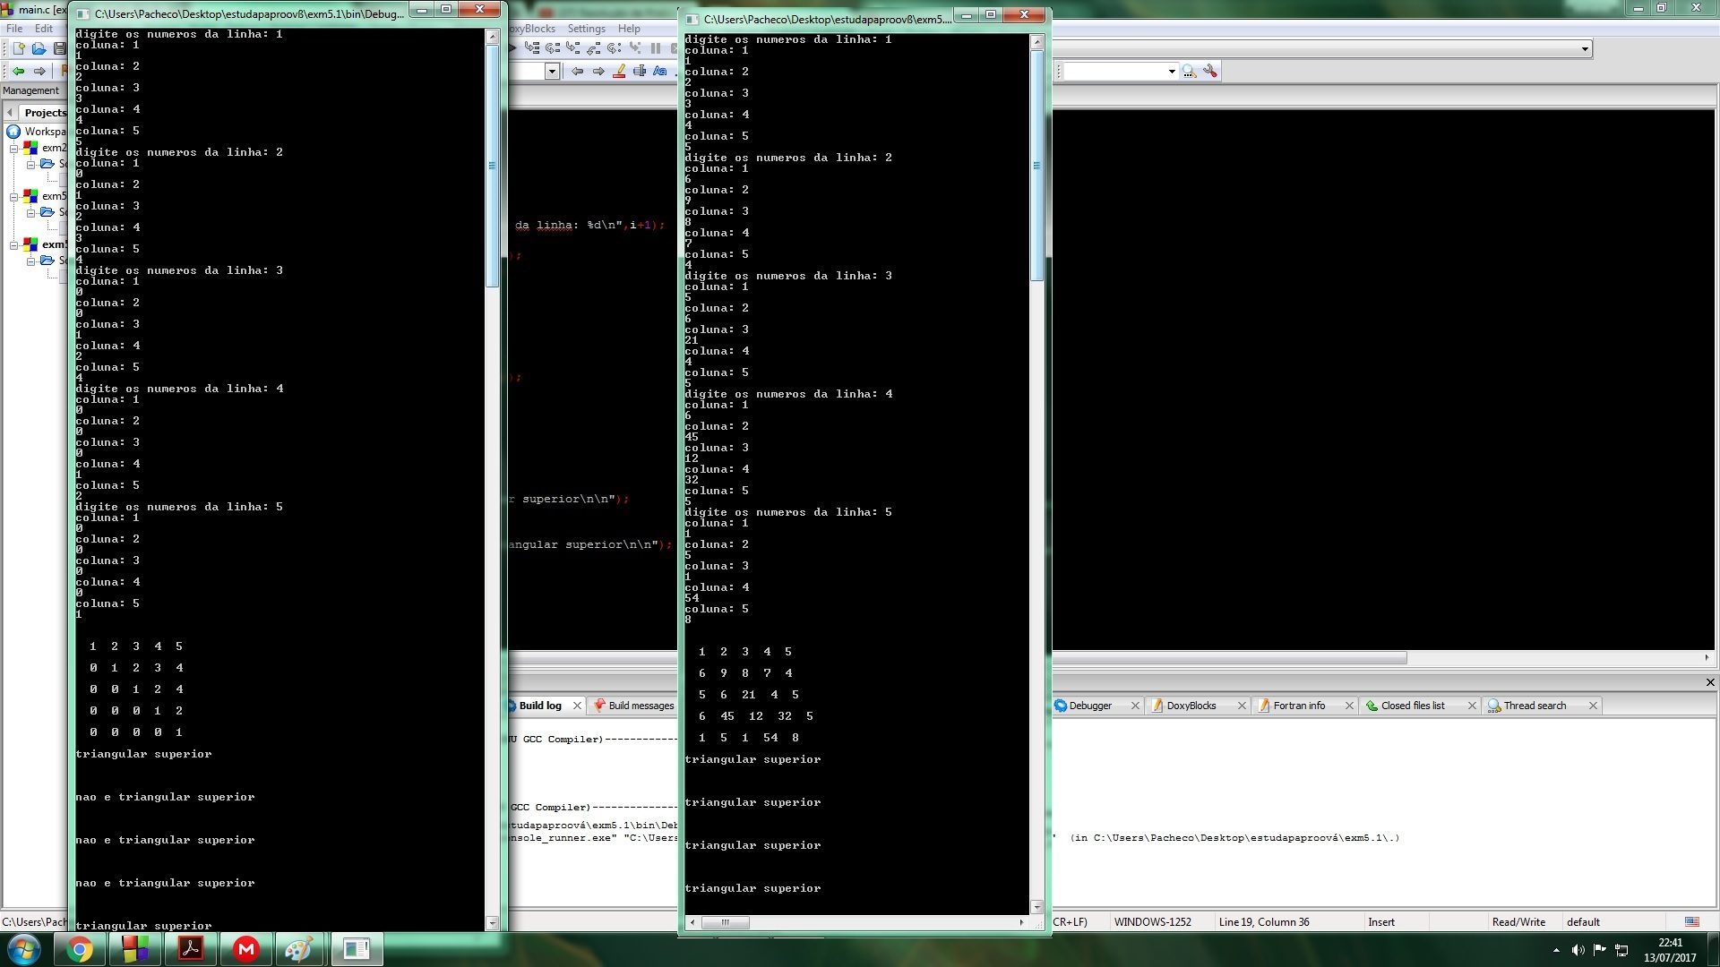
Task: Click the navigation back arrow near highlighter
Action: 578,71
